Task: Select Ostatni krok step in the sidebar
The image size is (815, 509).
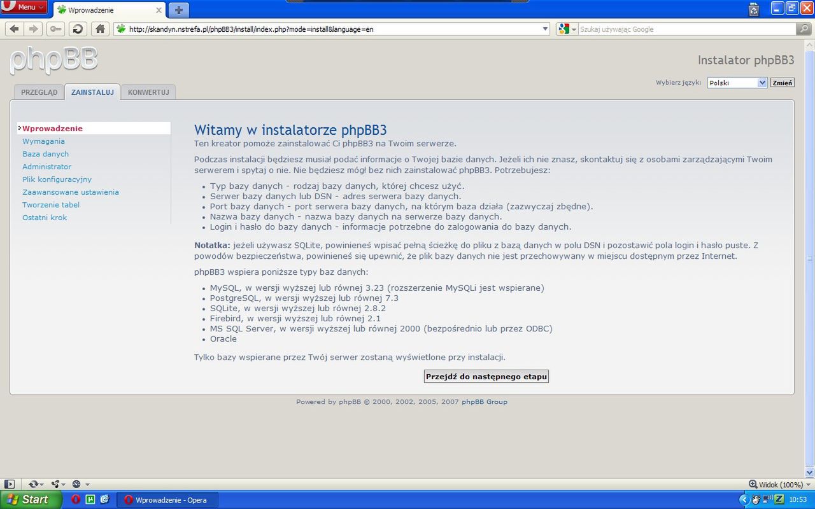Action: [45, 218]
